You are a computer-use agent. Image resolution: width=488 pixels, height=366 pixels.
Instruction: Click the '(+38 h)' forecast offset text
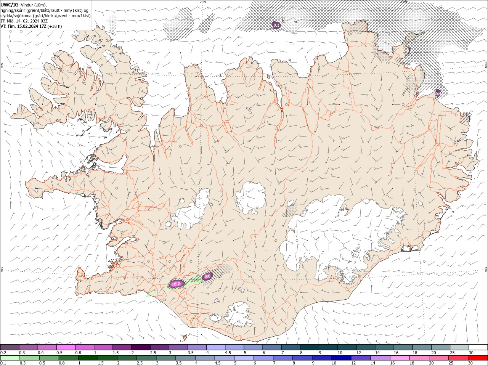(55, 26)
